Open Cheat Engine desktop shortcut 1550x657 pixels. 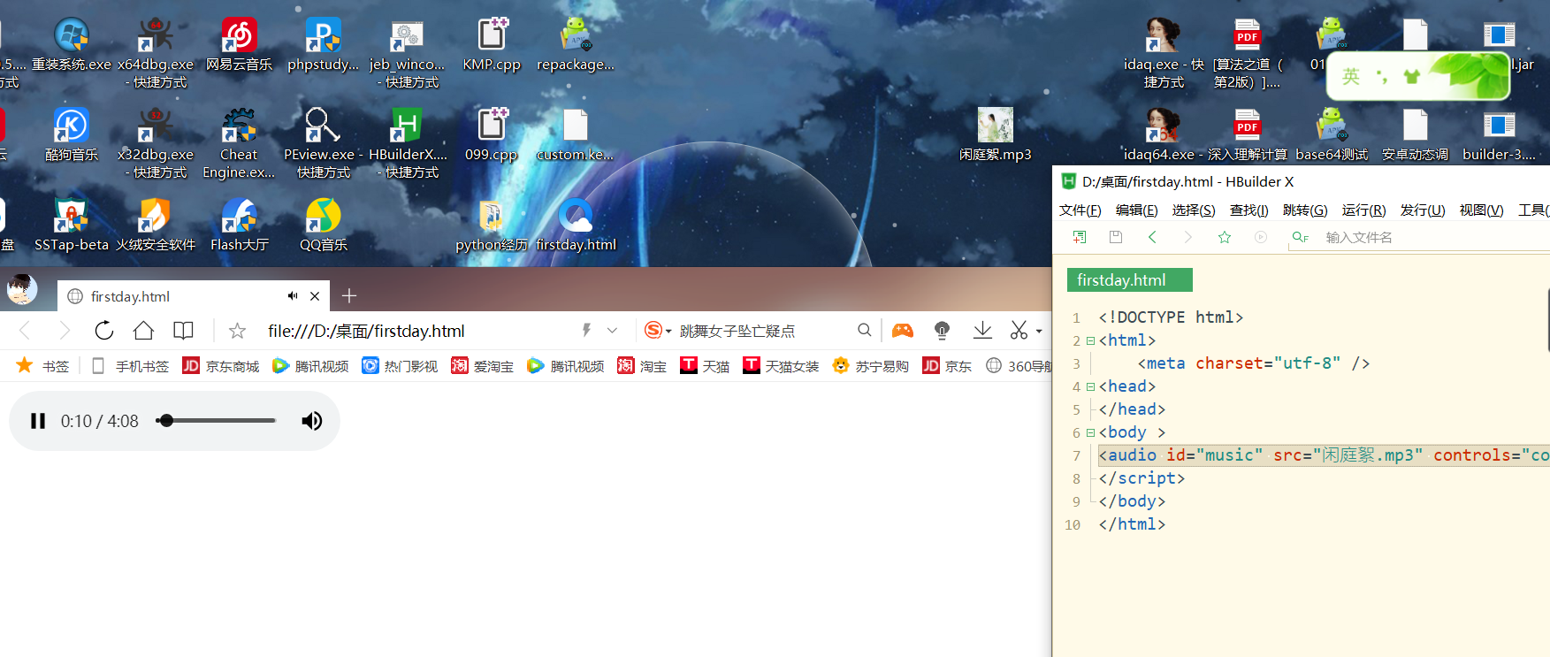click(239, 143)
